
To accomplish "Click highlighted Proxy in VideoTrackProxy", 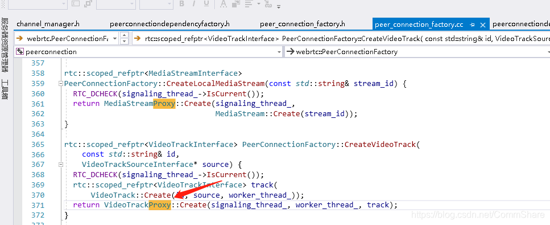I will tap(160, 205).
